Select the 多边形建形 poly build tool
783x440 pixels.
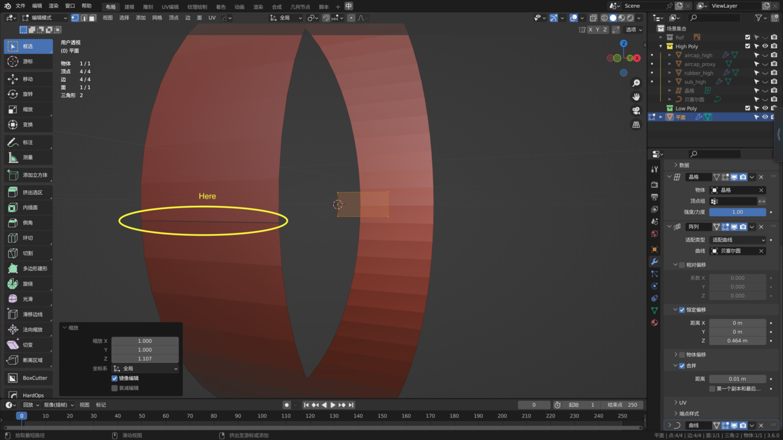click(x=28, y=269)
